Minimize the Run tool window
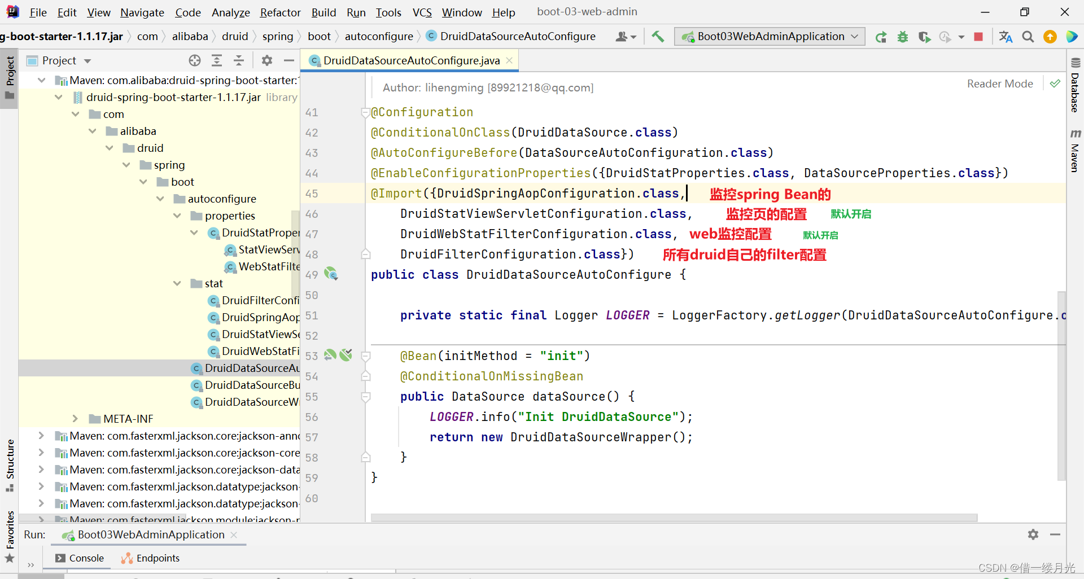Screen dimensions: 1084x579 pos(1055,534)
